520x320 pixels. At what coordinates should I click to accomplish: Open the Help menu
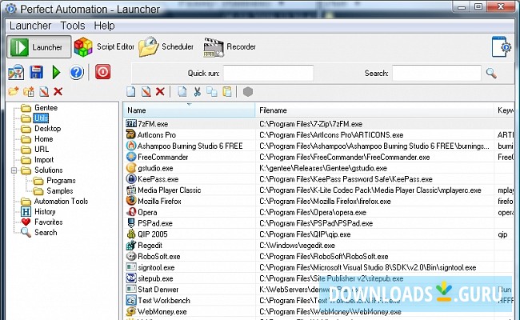coord(104,26)
